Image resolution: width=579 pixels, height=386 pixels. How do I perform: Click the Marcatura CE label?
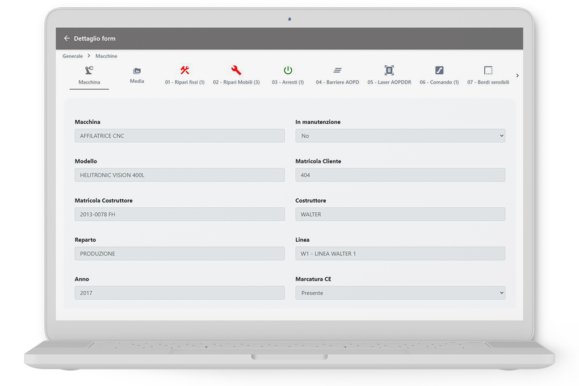tap(313, 279)
